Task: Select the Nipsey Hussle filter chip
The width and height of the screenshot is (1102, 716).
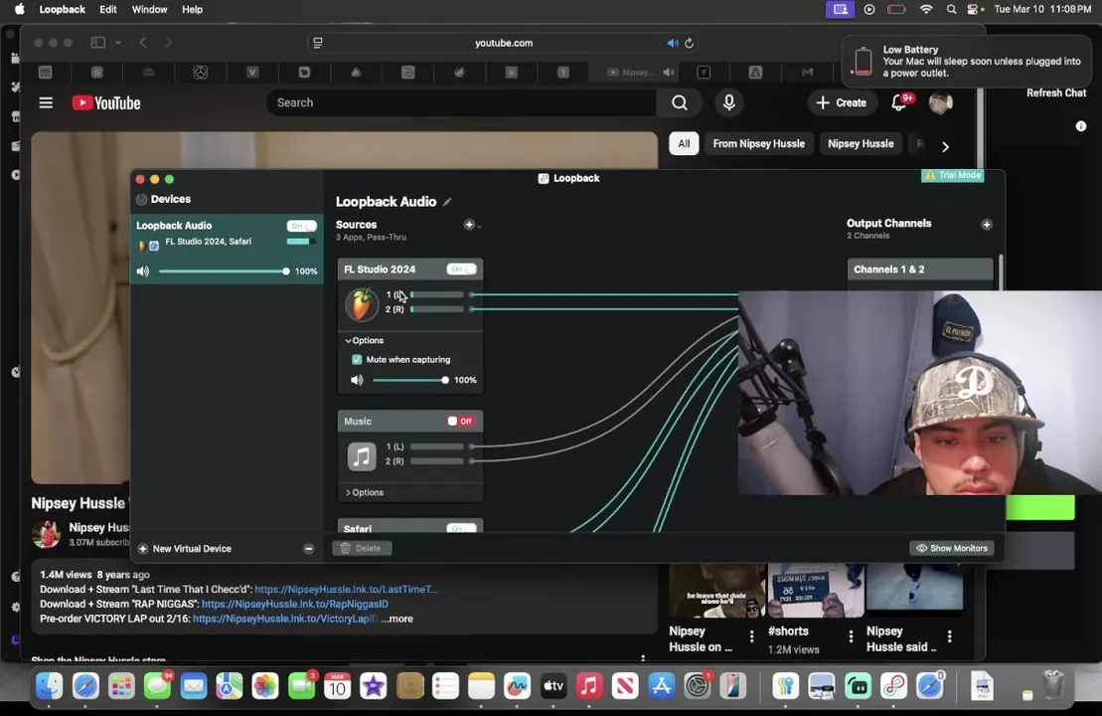Action: [x=861, y=143]
